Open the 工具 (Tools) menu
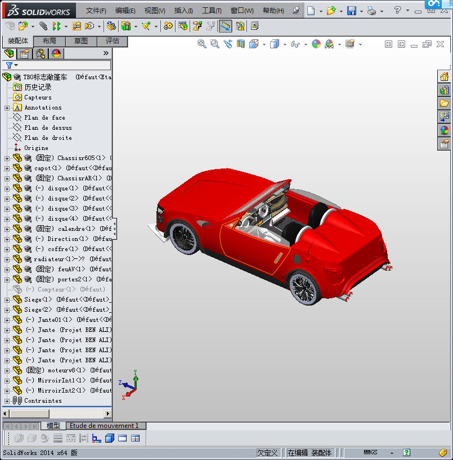Screen dimensions: 453x460 pos(212,11)
